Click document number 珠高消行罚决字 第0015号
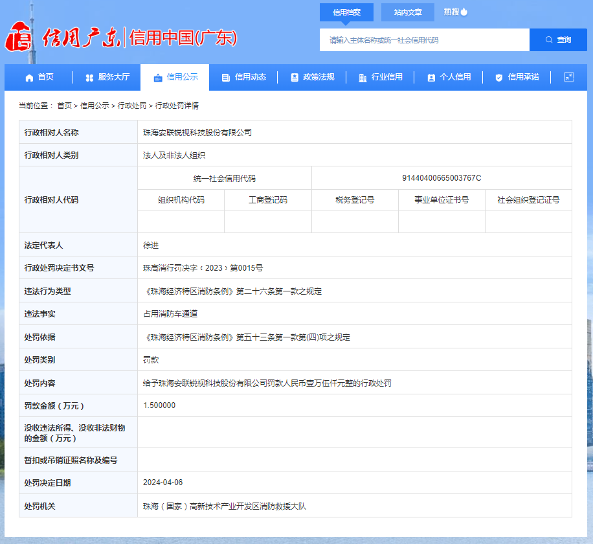This screenshot has width=593, height=544. click(203, 268)
